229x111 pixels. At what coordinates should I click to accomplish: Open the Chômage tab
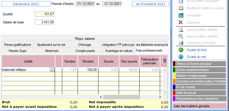coord(85,44)
